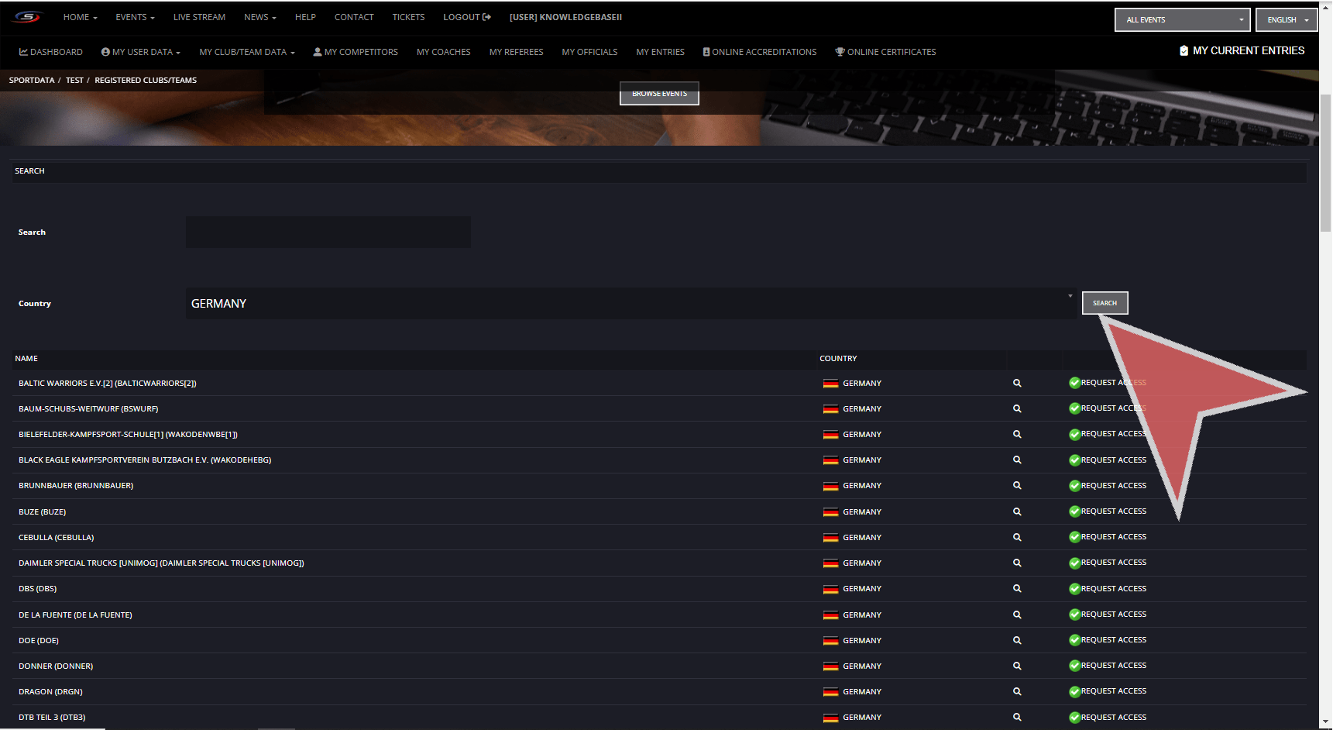Click German flag icon in Dragon row
Image resolution: width=1333 pixels, height=730 pixels.
tap(830, 692)
